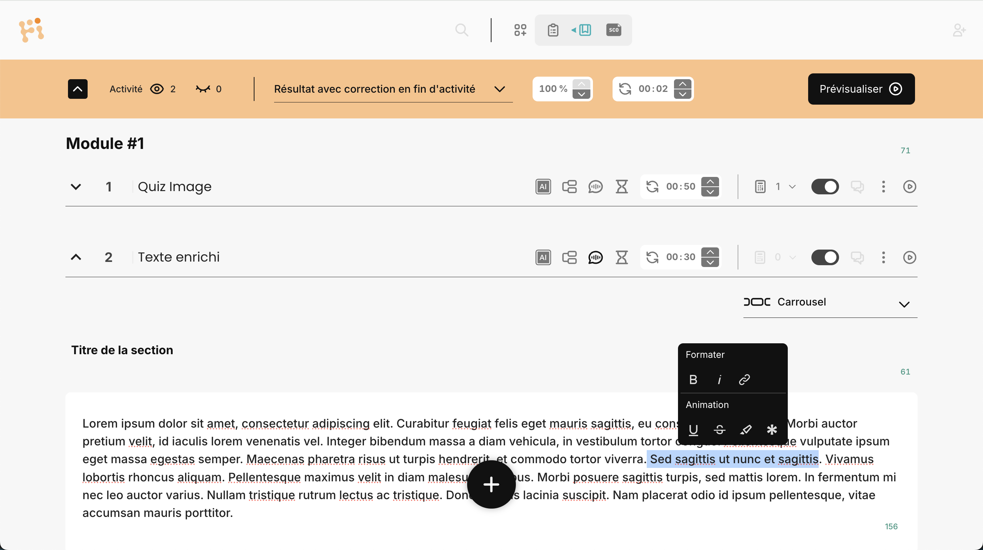The width and height of the screenshot is (983, 550).
Task: Click the Prévisualiser button
Action: coord(861,89)
